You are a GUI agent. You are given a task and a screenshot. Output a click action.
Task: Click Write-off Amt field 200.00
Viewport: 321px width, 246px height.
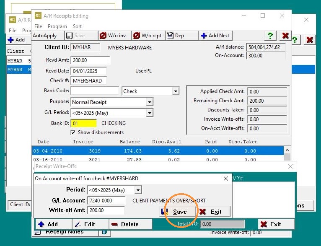pos(106,210)
